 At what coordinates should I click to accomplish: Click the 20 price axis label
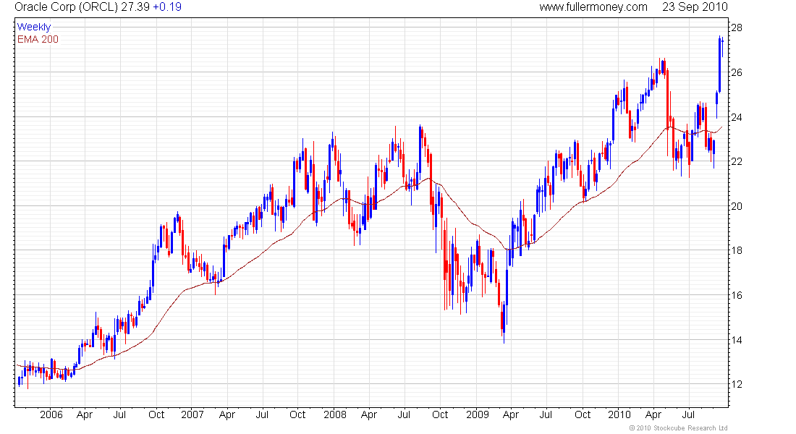(x=736, y=206)
